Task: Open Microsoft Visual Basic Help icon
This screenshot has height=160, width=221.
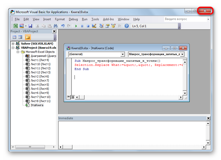Action: tap(126, 26)
